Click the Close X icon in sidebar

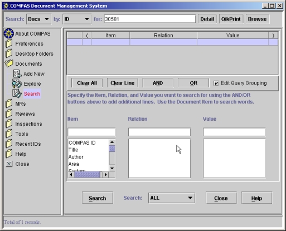[x=9, y=164]
